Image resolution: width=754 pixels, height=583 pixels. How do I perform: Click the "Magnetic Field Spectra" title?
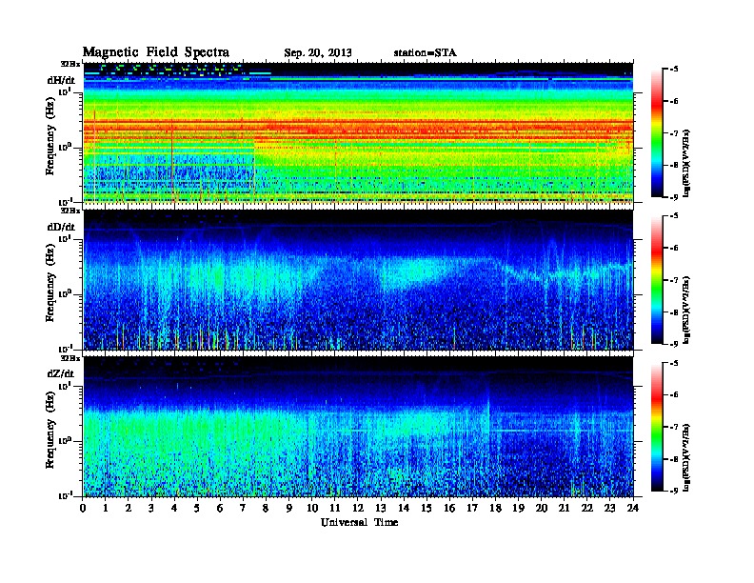coord(156,52)
